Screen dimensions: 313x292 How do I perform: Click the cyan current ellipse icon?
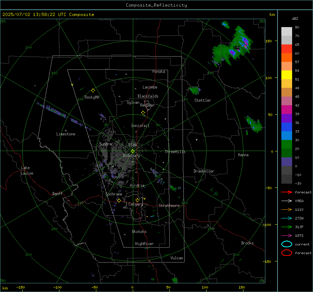[287, 244]
